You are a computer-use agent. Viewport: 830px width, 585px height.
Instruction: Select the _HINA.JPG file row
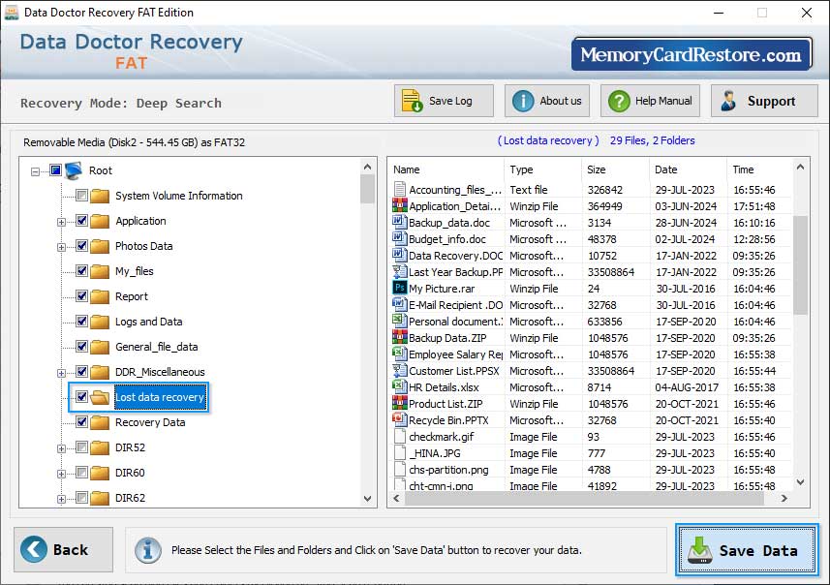[592, 453]
